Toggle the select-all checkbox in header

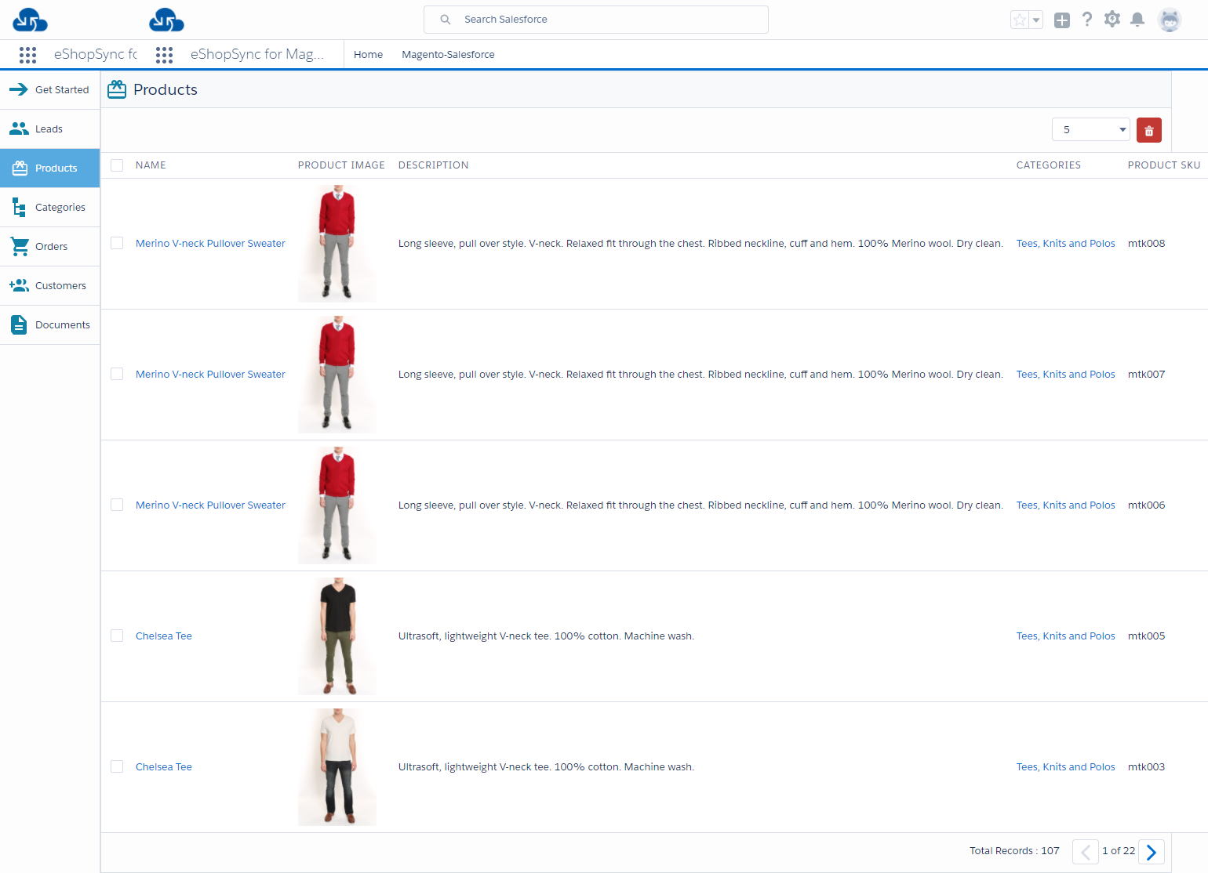pyautogui.click(x=117, y=165)
